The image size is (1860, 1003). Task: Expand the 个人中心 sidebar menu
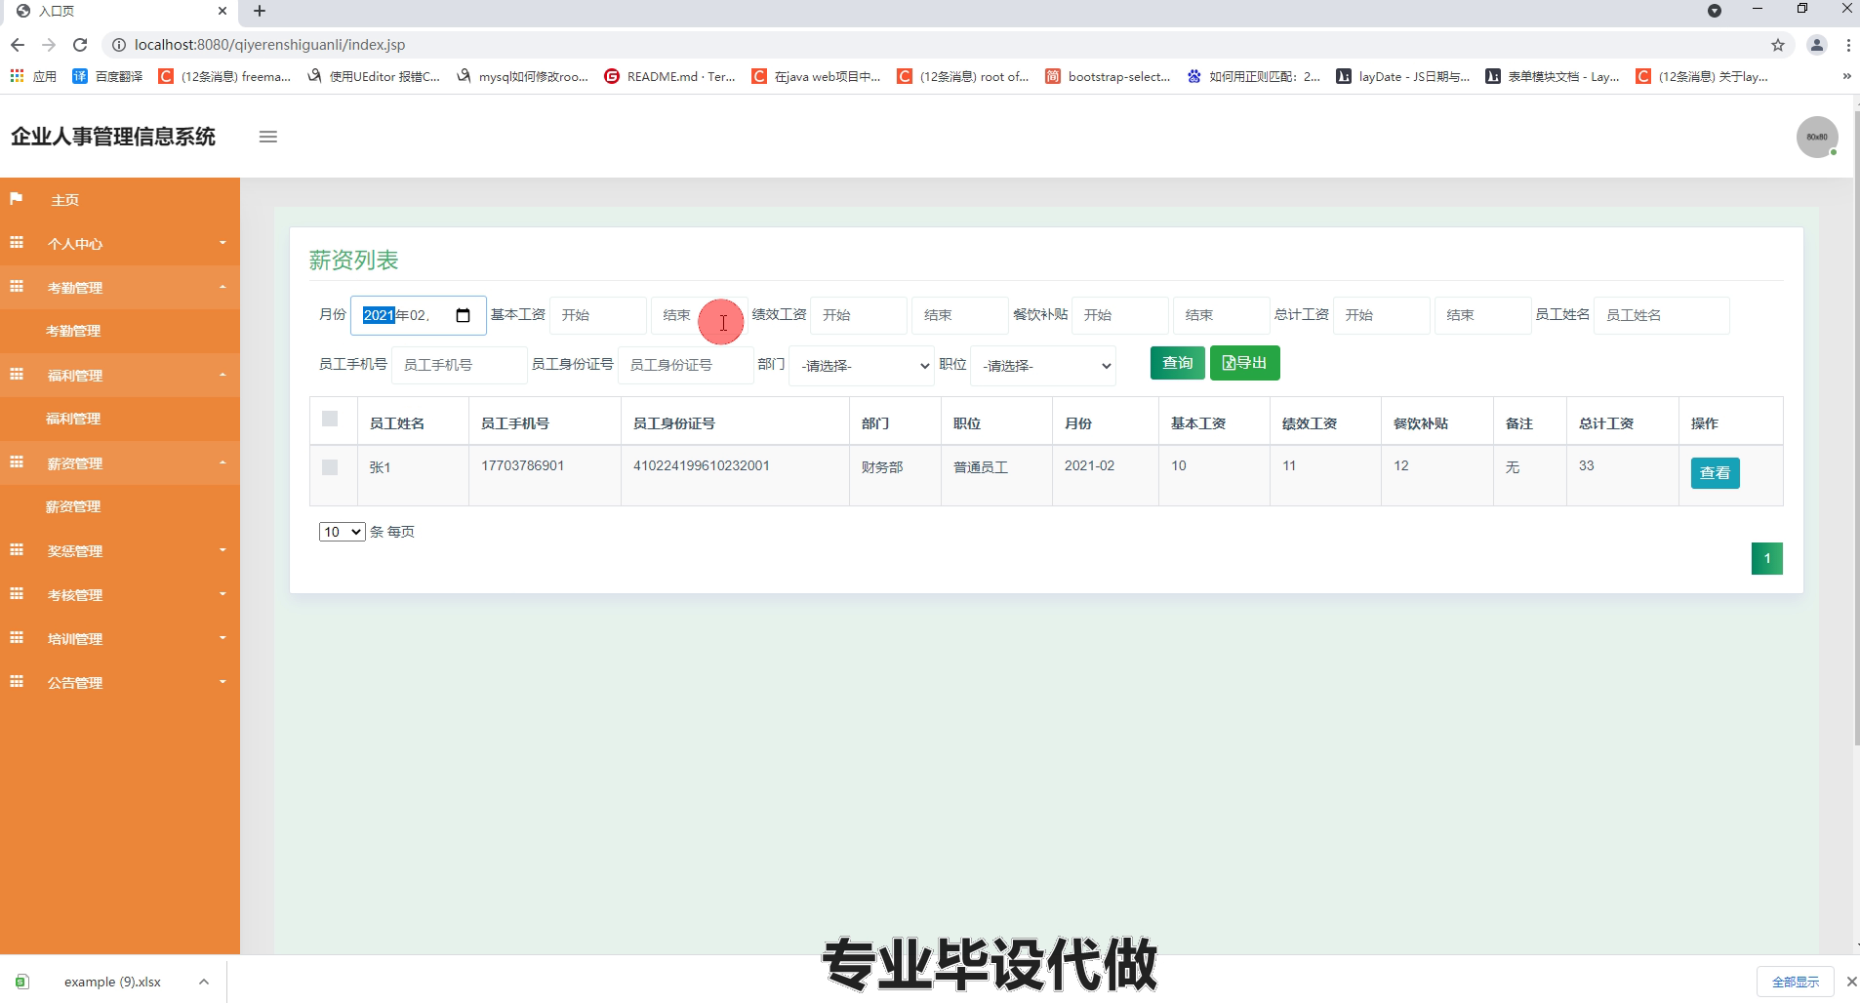120,243
